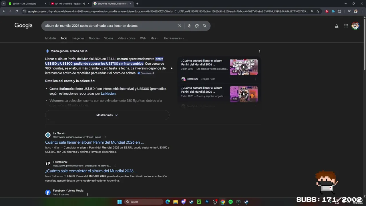Open Google Lens image search icon
366x206 pixels.
click(197, 26)
